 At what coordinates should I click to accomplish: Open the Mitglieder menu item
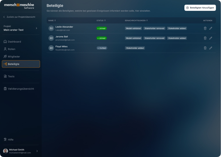click(21, 56)
